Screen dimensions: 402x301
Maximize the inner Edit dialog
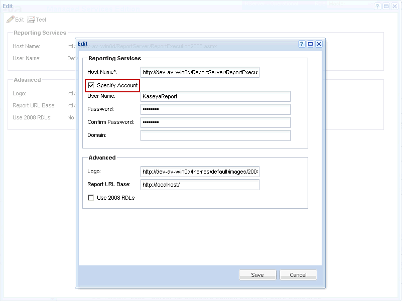[311, 44]
